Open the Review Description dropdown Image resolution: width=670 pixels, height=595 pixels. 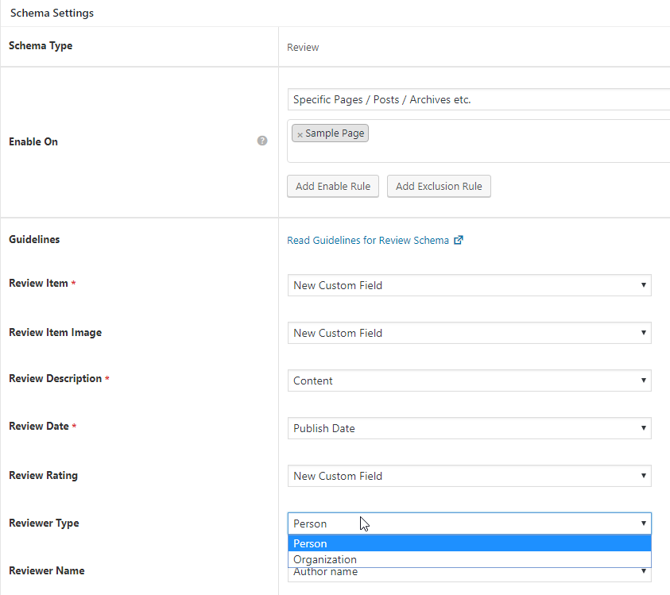click(x=469, y=381)
